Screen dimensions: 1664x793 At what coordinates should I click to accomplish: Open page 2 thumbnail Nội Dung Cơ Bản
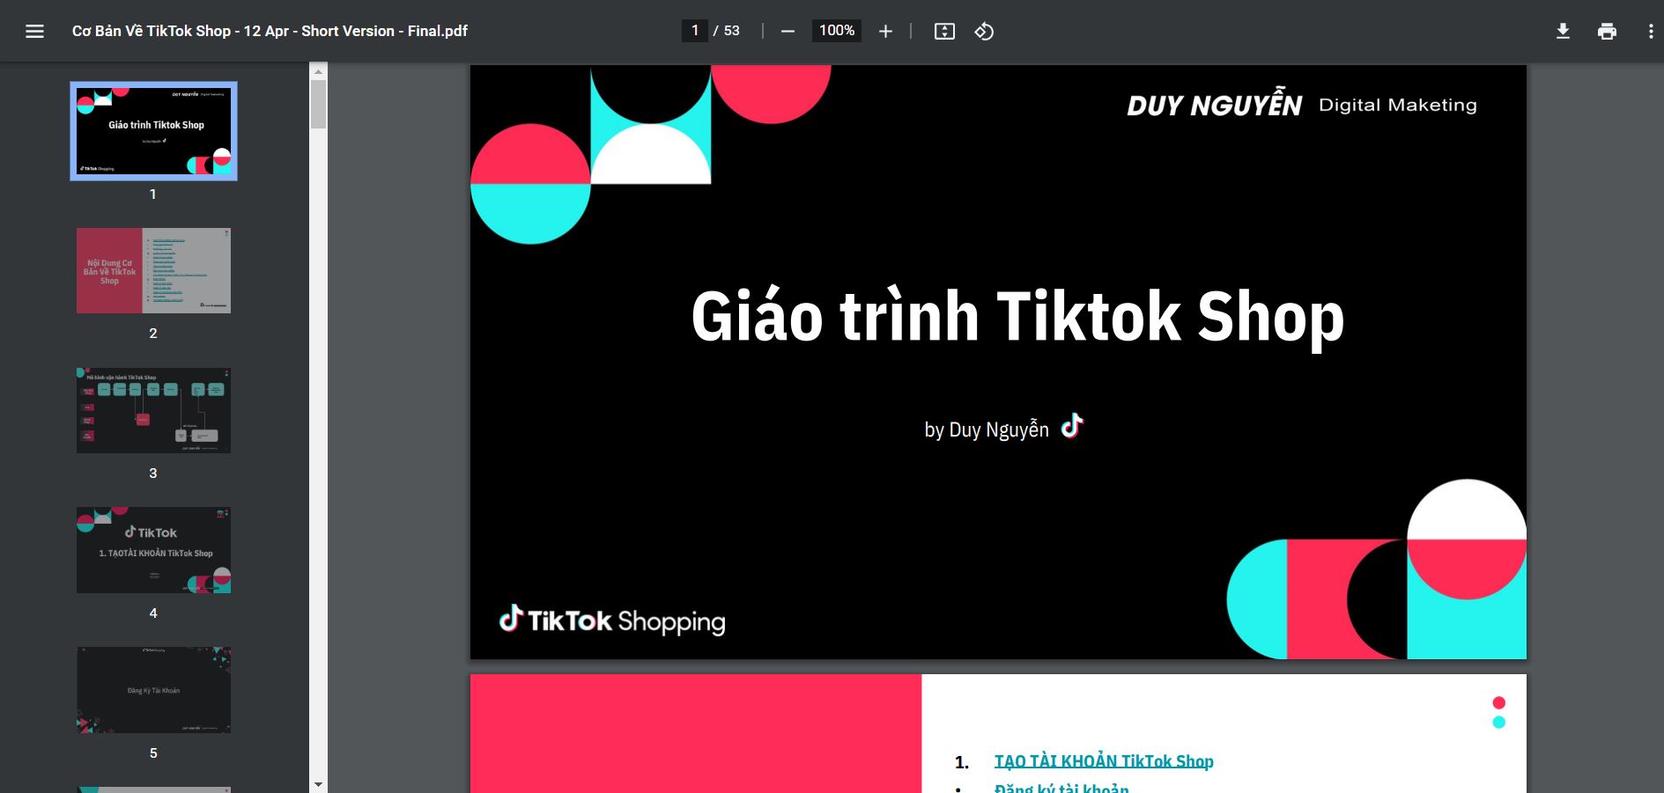(x=153, y=270)
